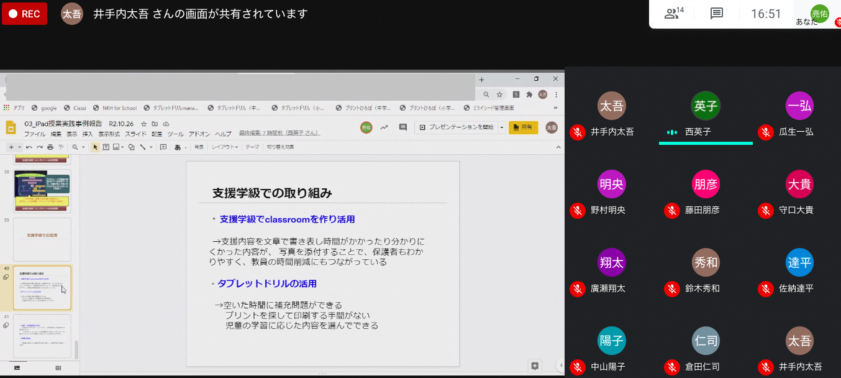The image size is (841, 378).
Task: Switch to slide grid view
Action: point(58,368)
